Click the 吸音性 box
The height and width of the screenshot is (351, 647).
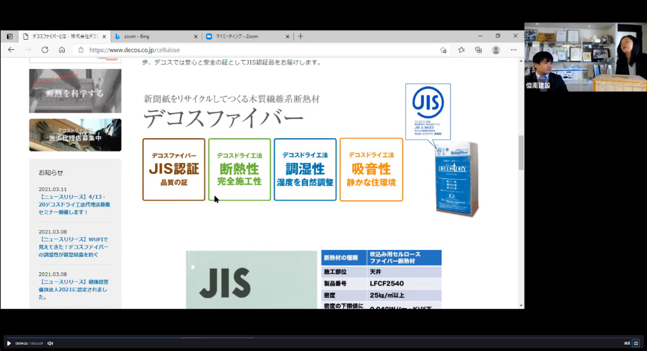click(x=371, y=169)
